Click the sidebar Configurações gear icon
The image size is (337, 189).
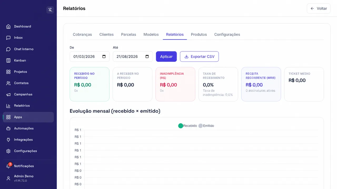pyautogui.click(x=8, y=151)
